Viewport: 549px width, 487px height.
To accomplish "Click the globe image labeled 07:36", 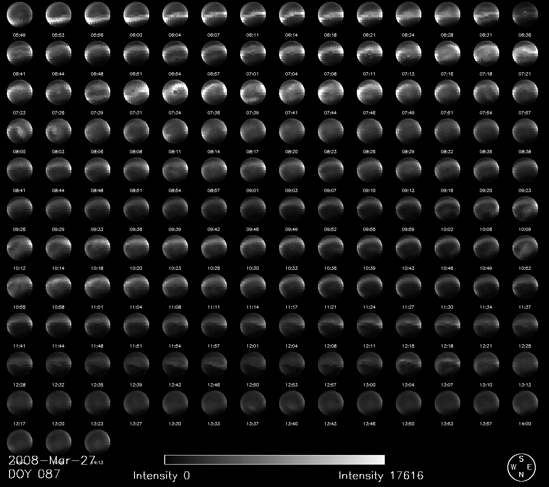I will [x=214, y=93].
